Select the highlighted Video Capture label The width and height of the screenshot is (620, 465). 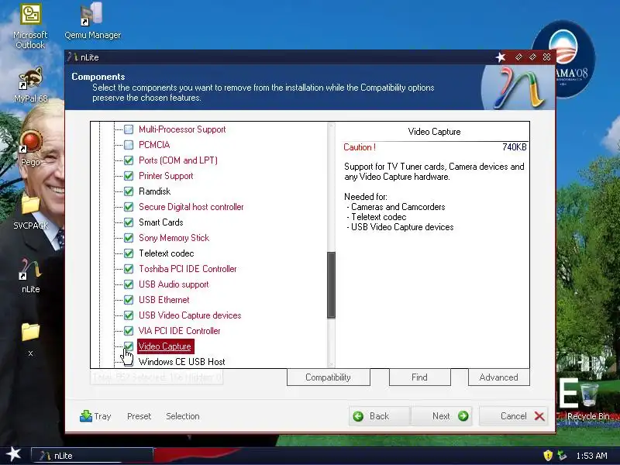coord(165,346)
